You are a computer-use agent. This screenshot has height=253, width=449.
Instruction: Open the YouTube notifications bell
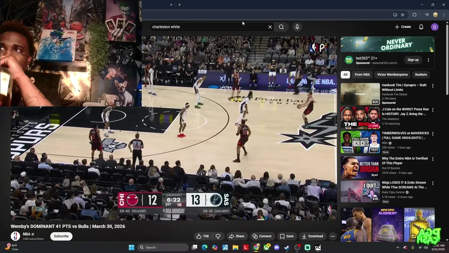(x=421, y=27)
